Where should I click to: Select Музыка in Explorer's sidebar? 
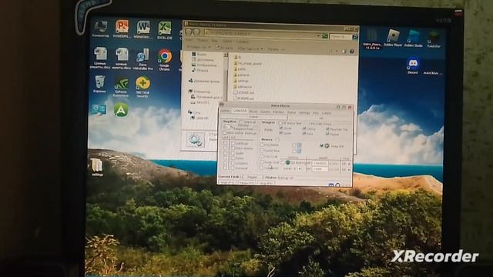201,70
